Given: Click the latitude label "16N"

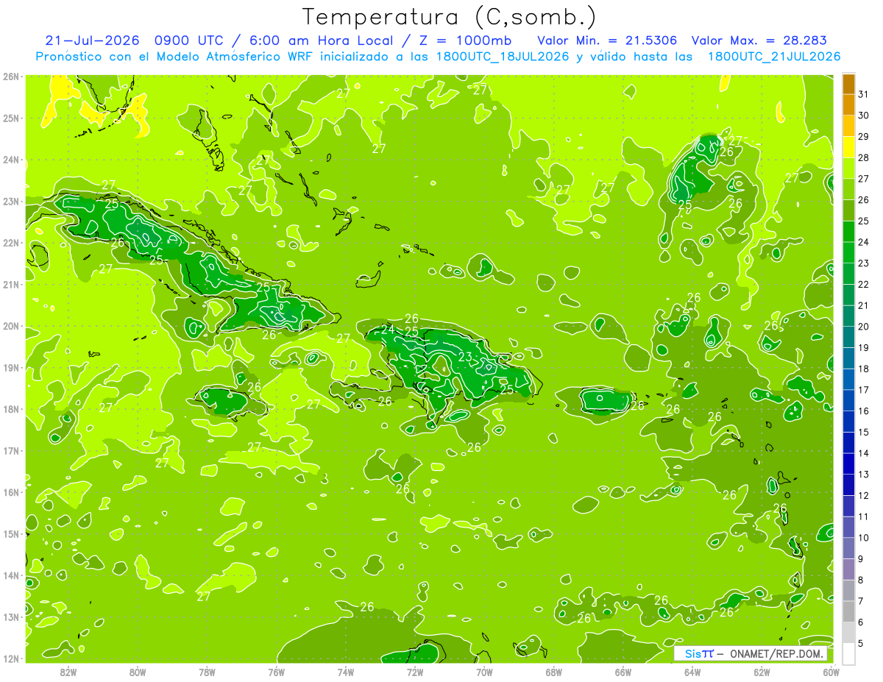Looking at the screenshot, I should (x=11, y=492).
